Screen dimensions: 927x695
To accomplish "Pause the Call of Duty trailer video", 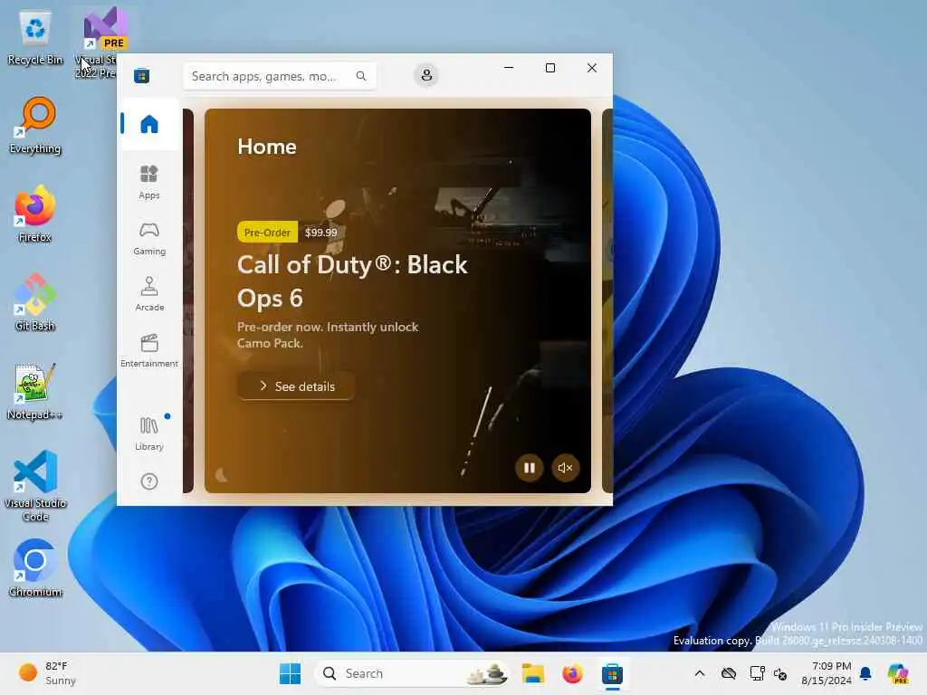I will pyautogui.click(x=529, y=468).
